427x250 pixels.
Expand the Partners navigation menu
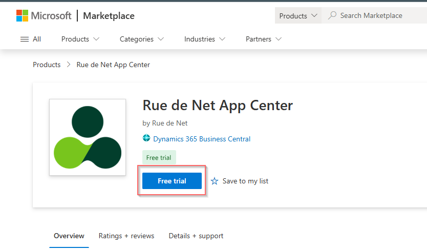[x=263, y=39]
